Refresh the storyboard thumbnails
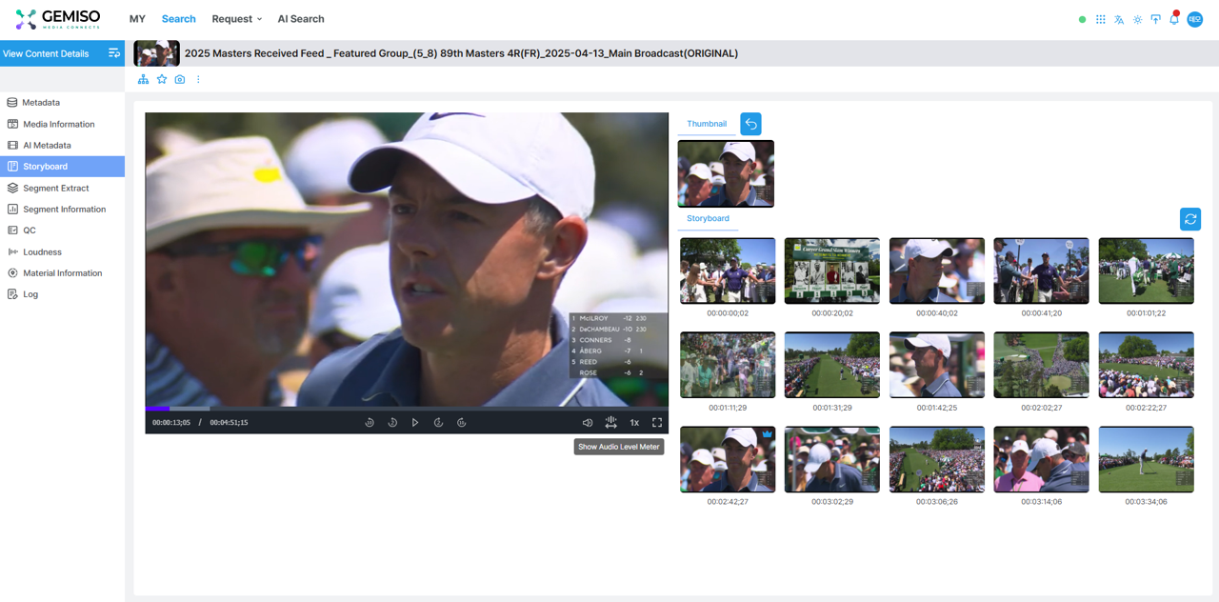 tap(1190, 219)
